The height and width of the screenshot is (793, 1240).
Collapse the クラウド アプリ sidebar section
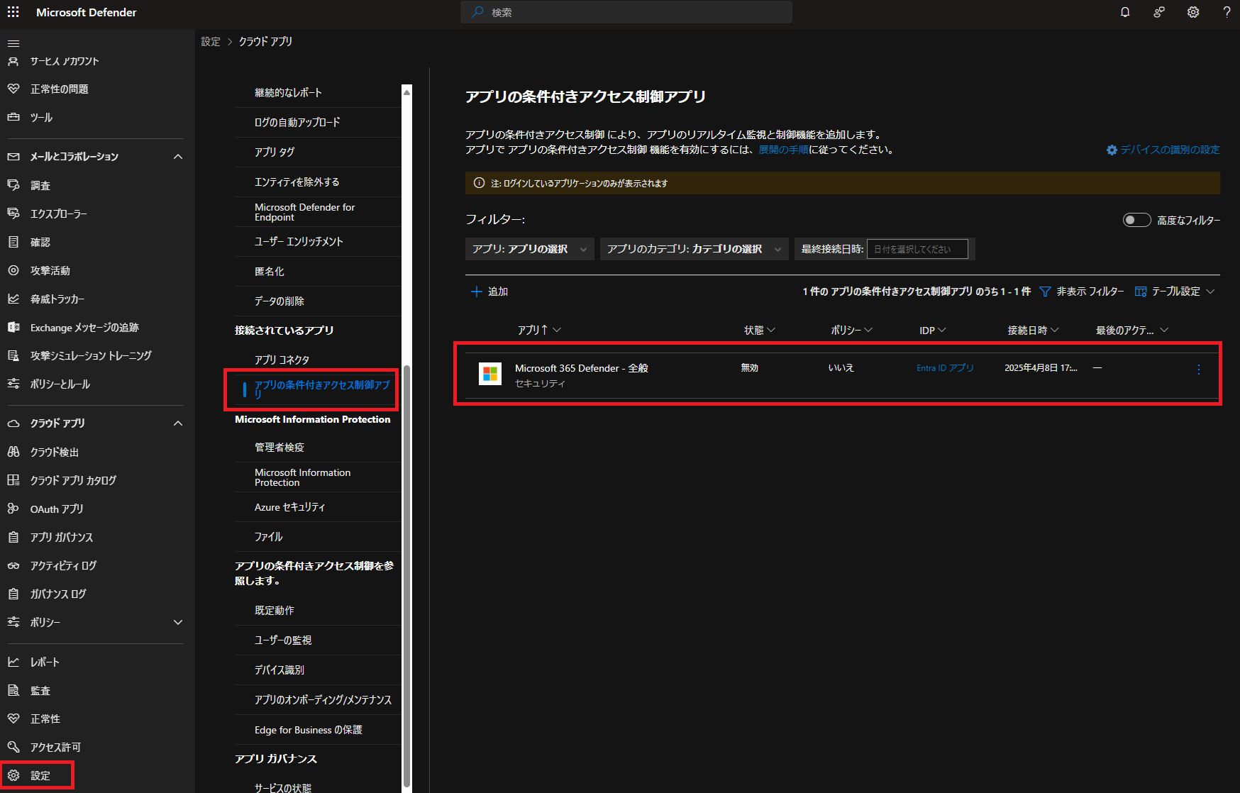click(178, 423)
